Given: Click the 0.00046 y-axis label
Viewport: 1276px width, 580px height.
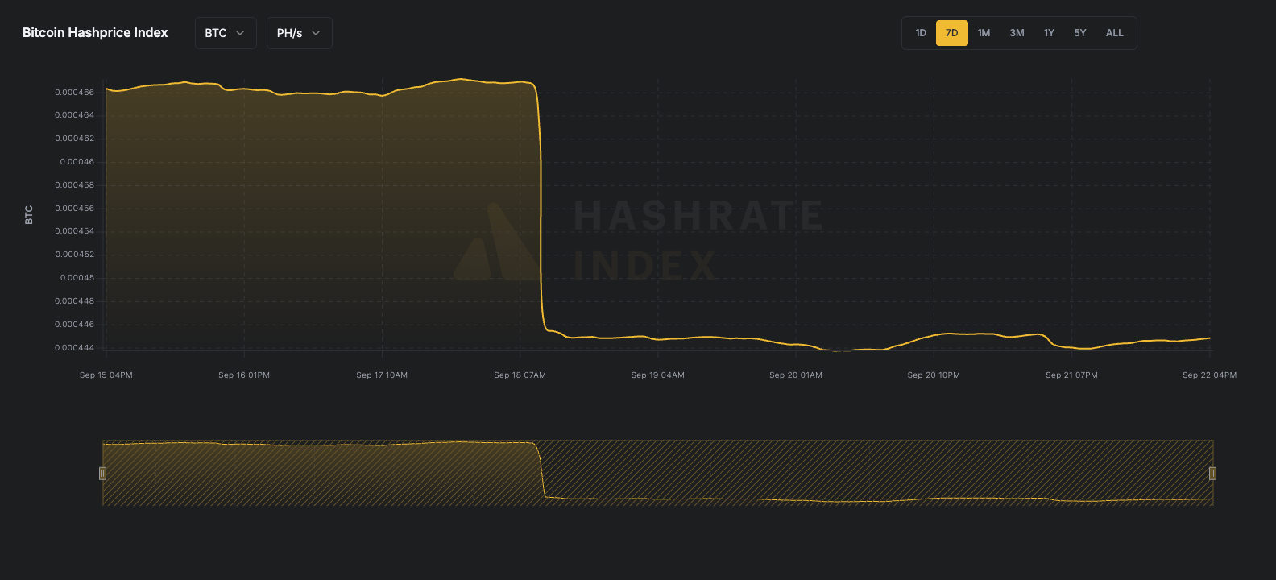Looking at the screenshot, I should pyautogui.click(x=77, y=162).
